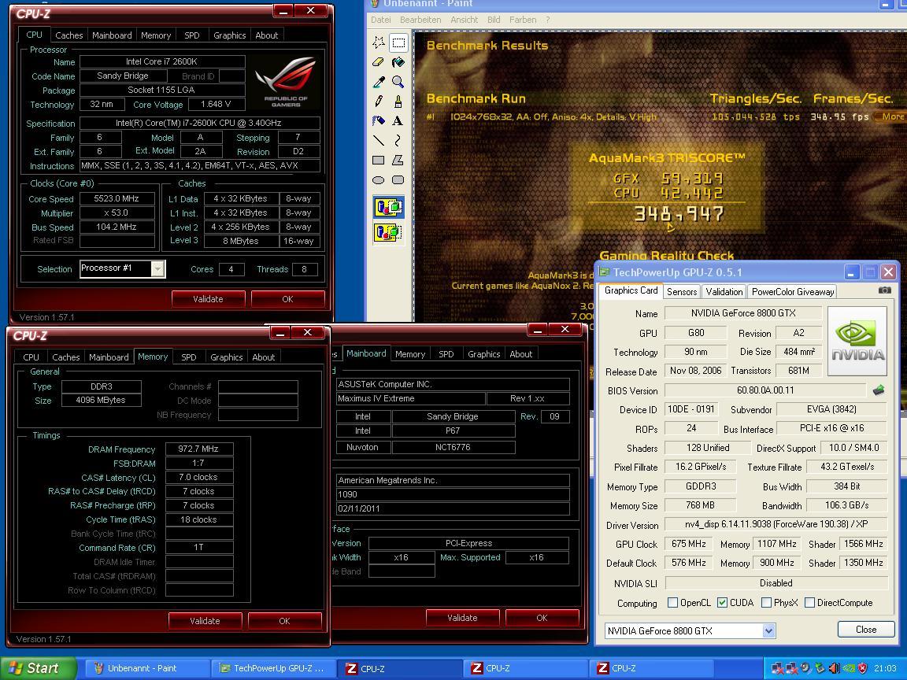907x680 pixels.
Task: Enable the OpenCL checkbox in GPU-Z
Action: tap(672, 603)
